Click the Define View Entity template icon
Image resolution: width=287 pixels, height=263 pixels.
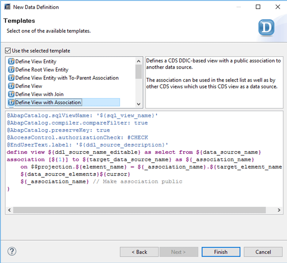11,61
